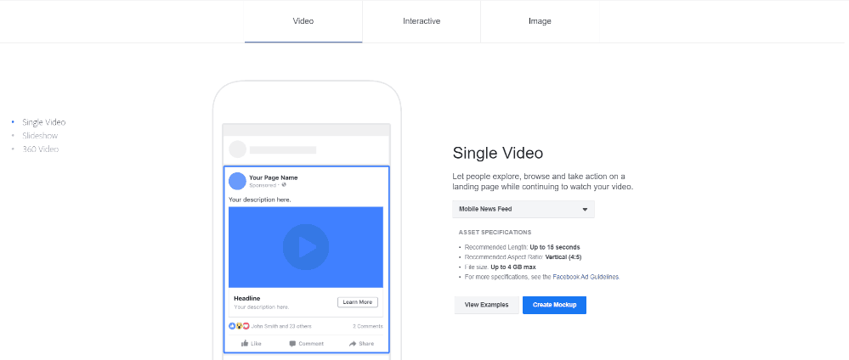849x360 pixels.
Task: Select the Image tab
Action: [540, 21]
